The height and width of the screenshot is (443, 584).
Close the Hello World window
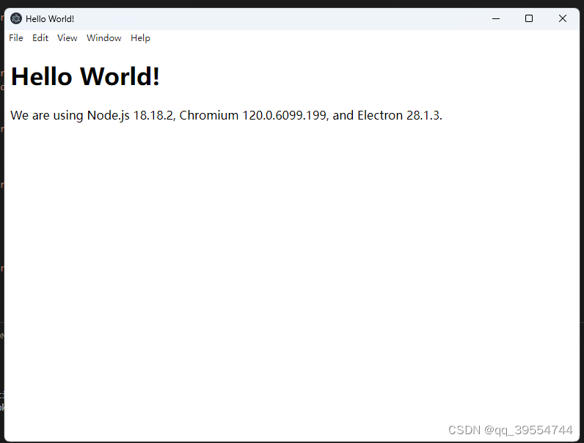[563, 18]
